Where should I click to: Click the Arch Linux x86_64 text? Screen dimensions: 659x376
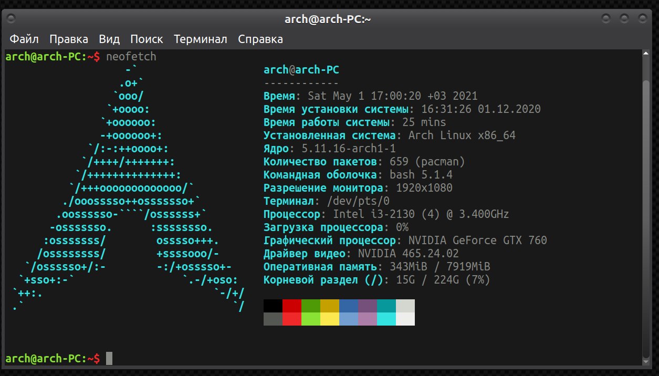(x=462, y=135)
